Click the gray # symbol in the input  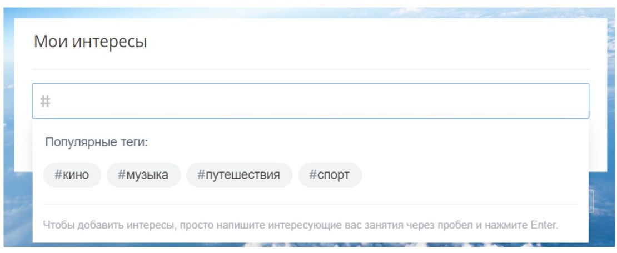[46, 102]
